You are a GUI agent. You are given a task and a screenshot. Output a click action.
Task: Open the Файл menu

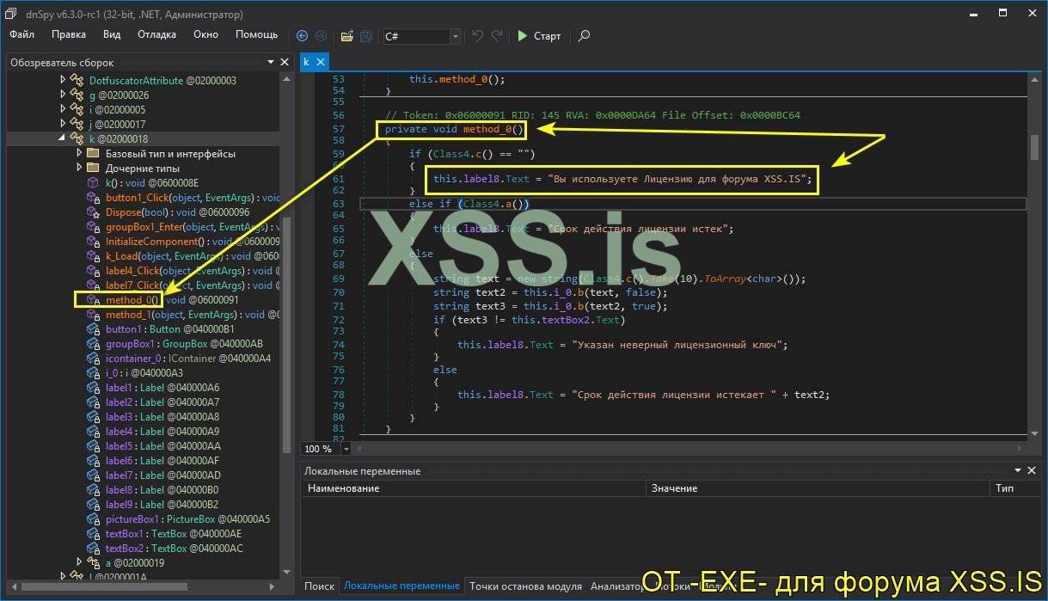[x=22, y=34]
